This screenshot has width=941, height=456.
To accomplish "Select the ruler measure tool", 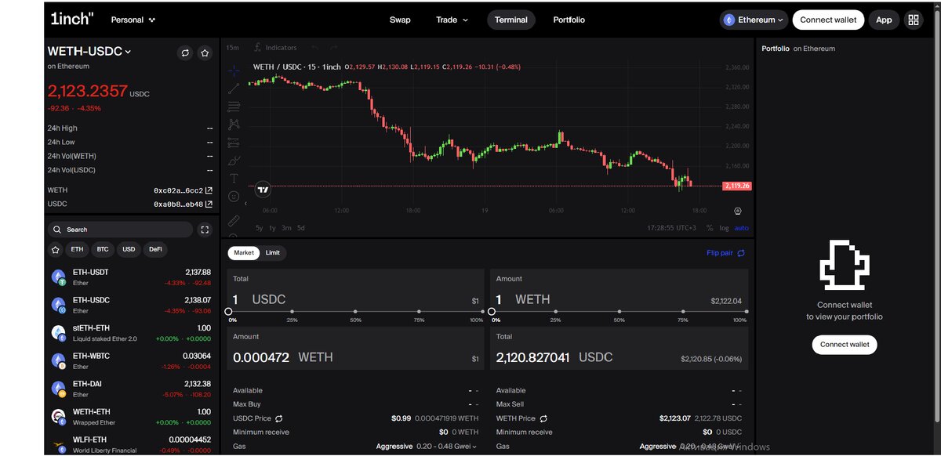I will coord(234,220).
